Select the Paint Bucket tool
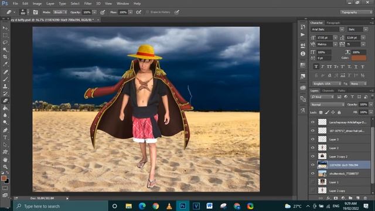The image size is (375, 211). 5,108
